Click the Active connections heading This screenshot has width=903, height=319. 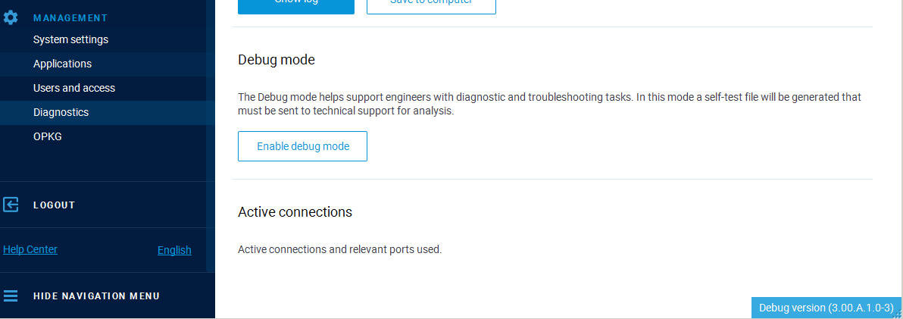[295, 212]
